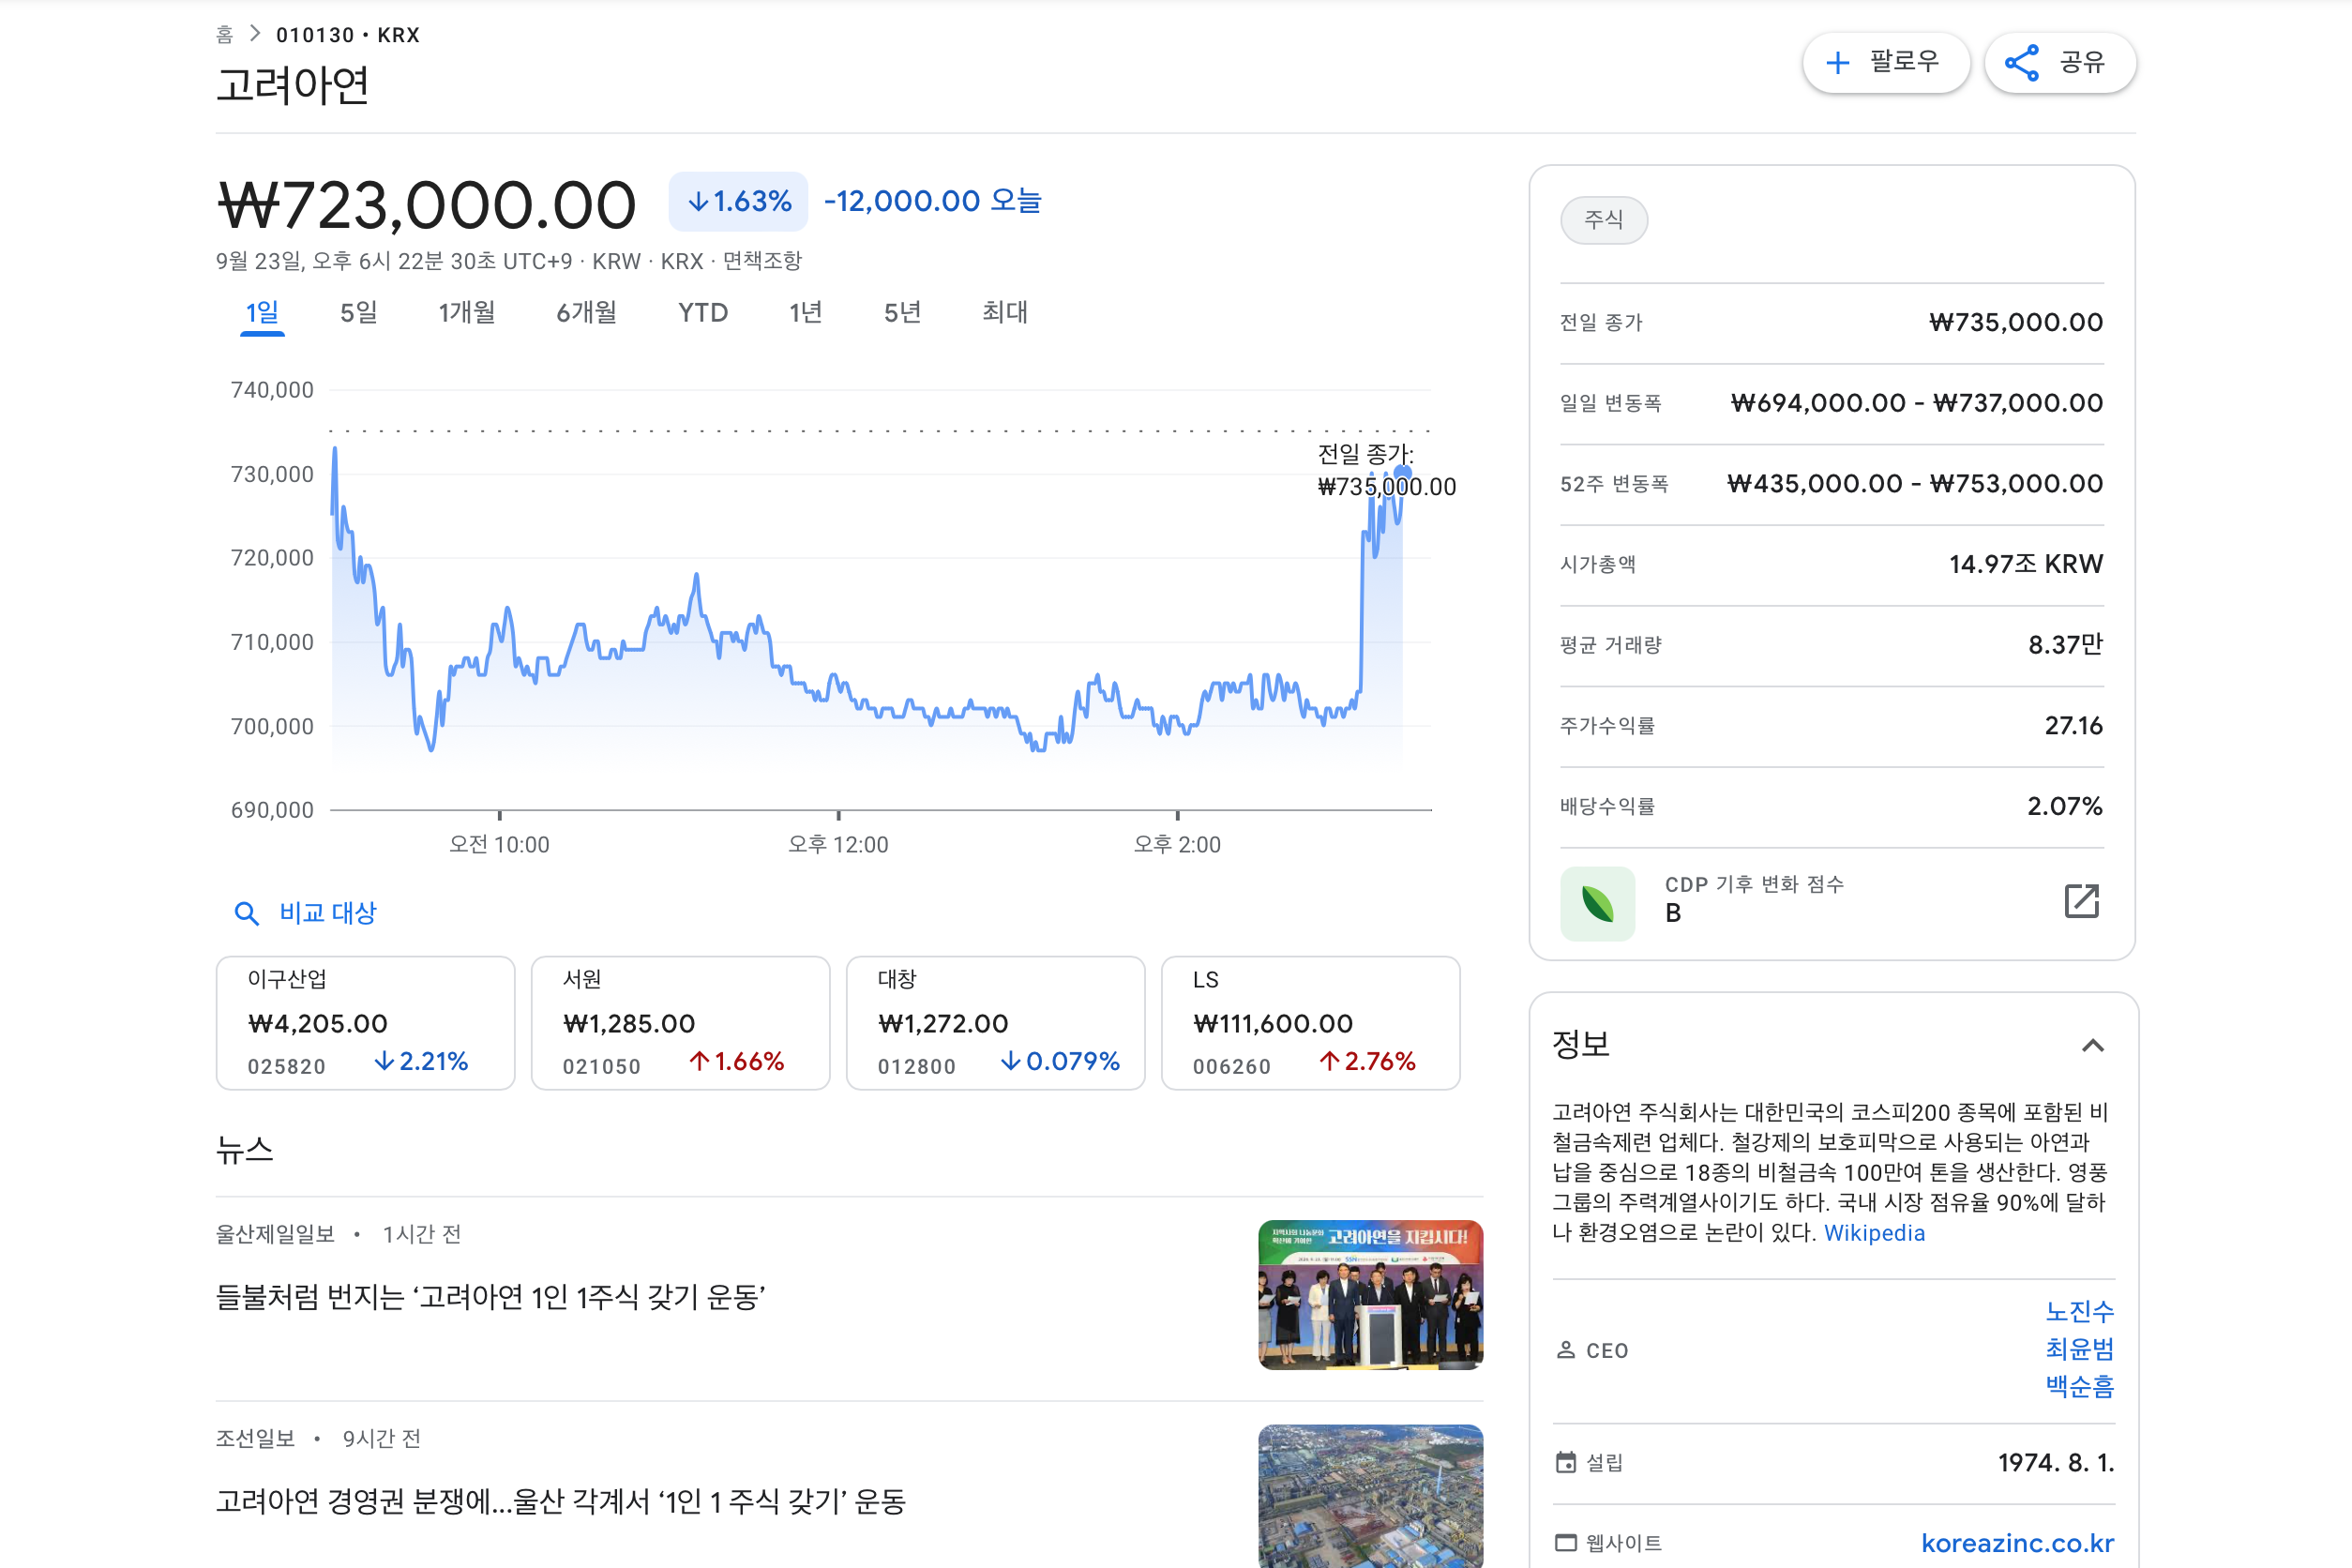The image size is (2352, 1568).
Task: Open the Wikipedia source link
Action: 1874,1233
